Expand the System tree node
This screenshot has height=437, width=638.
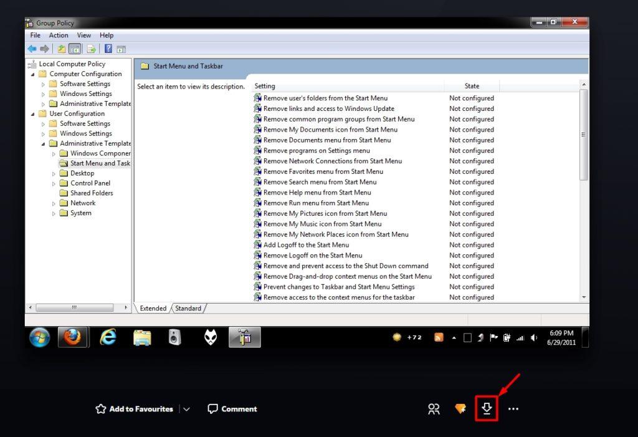tap(54, 213)
